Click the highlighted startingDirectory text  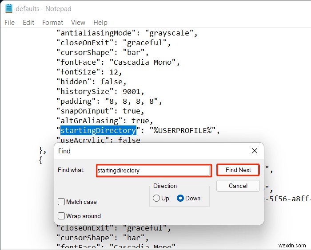(98, 130)
